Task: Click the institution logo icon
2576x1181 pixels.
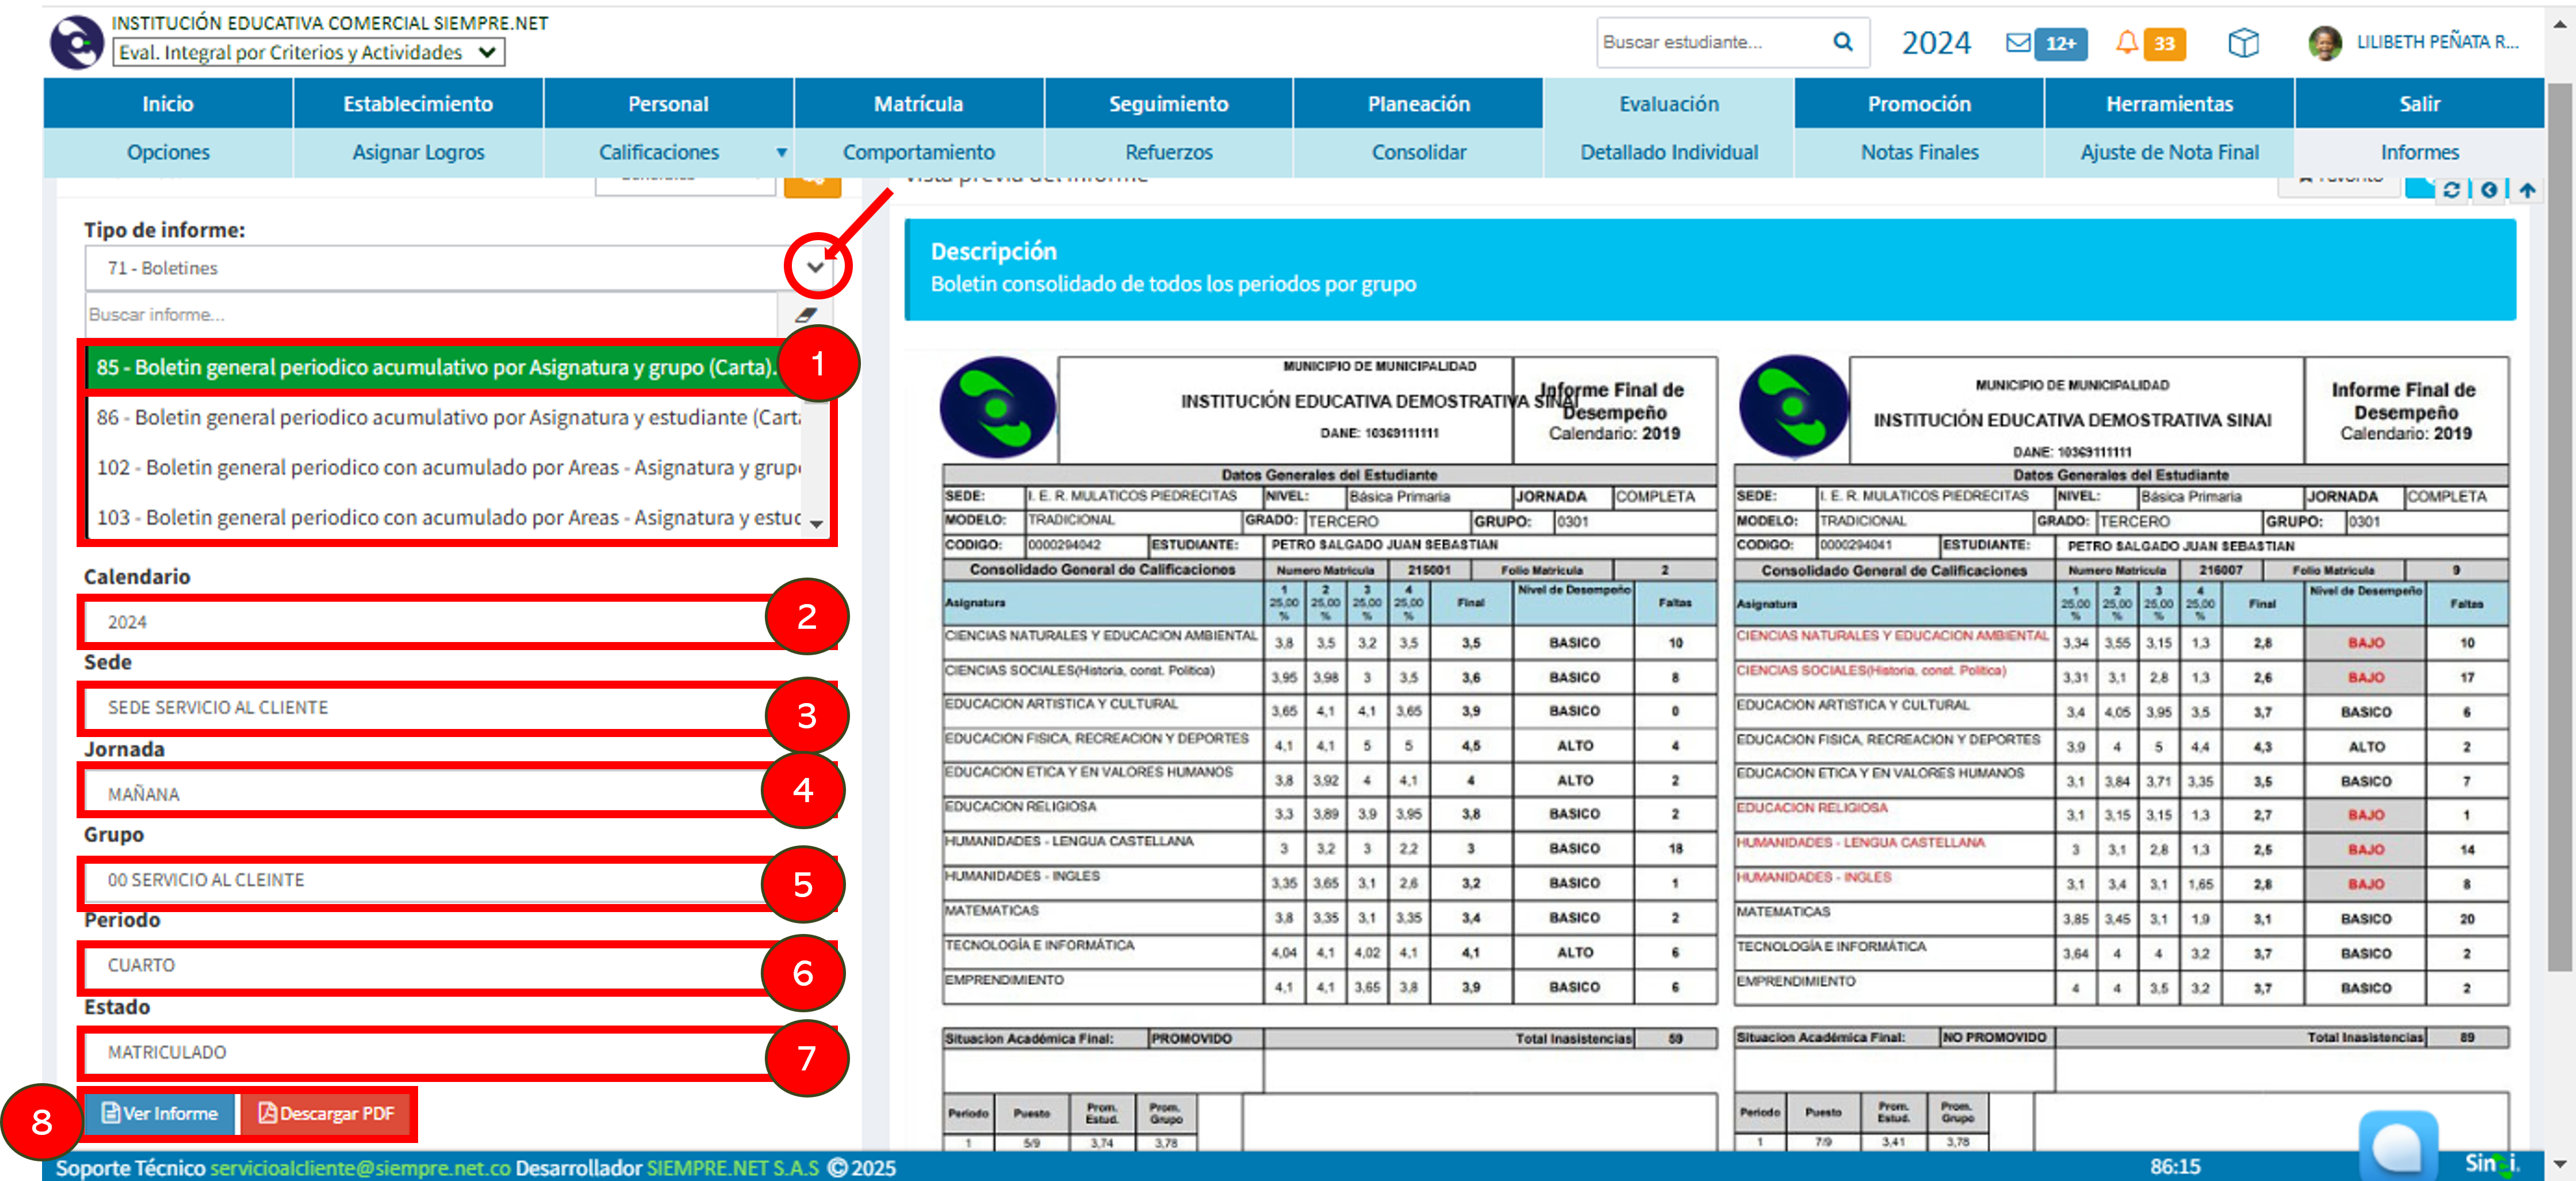Action: pos(77,42)
